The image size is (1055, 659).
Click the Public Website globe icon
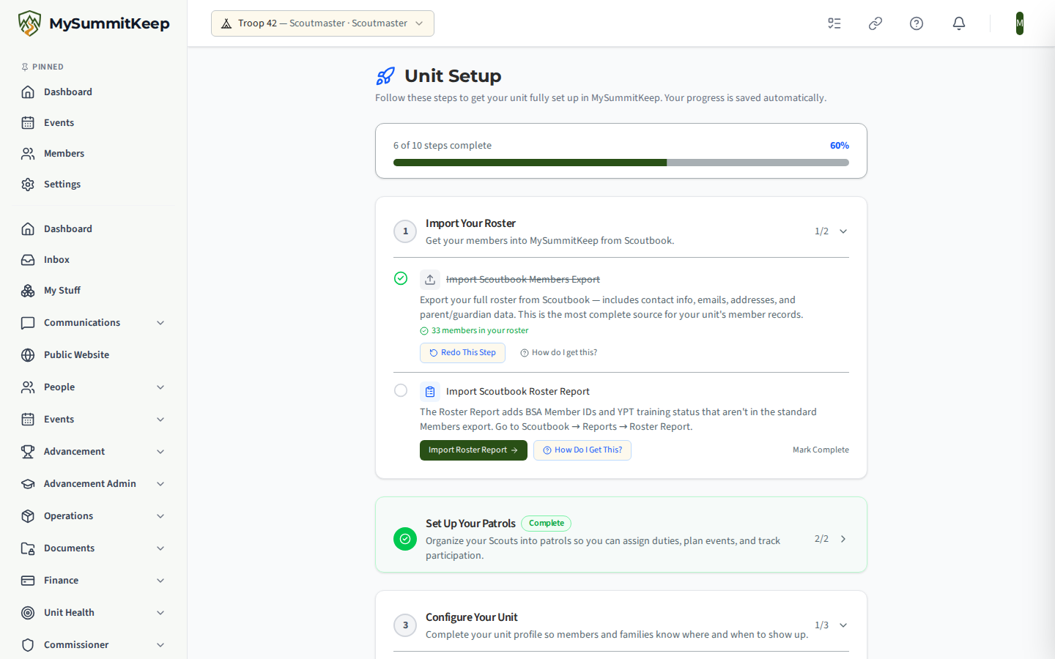(x=28, y=355)
